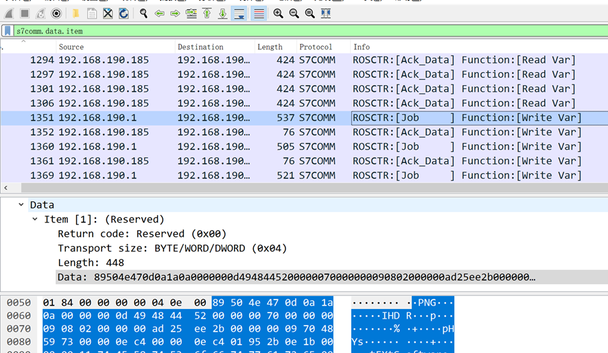Click the Find packet magnifier icon
This screenshot has height=353, width=608.
coord(143,13)
